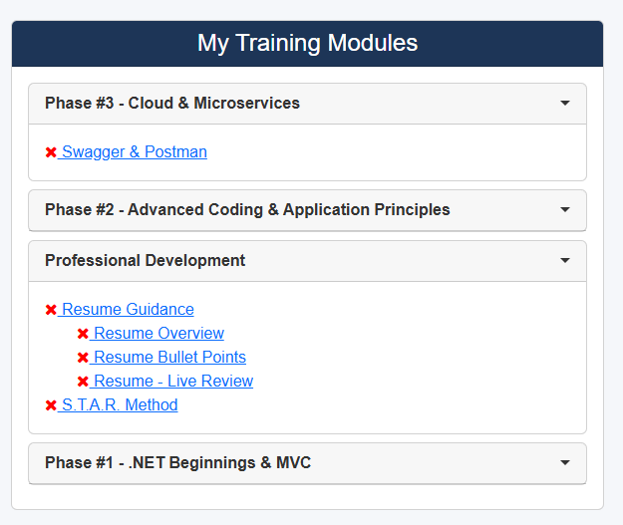
Task: Click the My Training Modules heading
Action: click(307, 44)
